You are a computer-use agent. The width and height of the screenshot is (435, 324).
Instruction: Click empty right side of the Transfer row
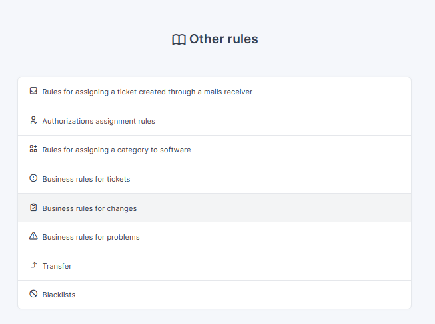point(300,266)
